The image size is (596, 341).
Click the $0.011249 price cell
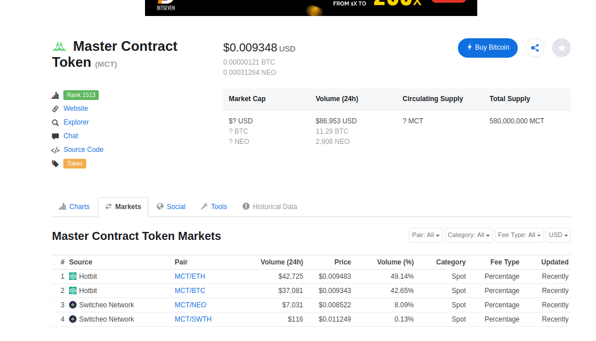point(335,319)
